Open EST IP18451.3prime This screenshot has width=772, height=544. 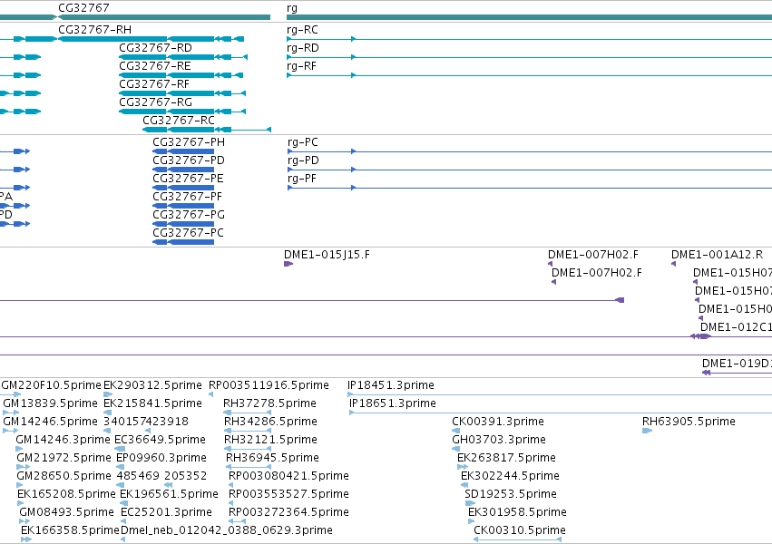(x=391, y=385)
